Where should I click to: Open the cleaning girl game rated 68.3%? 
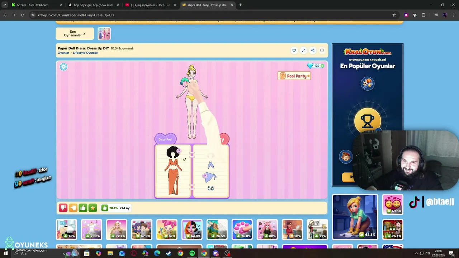click(x=355, y=217)
